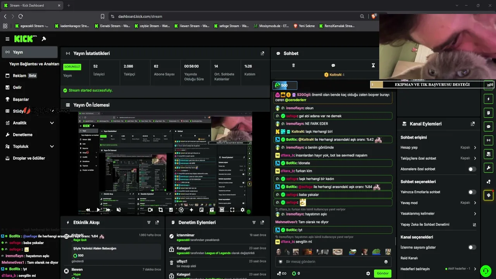
Task: Open the emoji picker in the message box
Action: tap(386, 262)
